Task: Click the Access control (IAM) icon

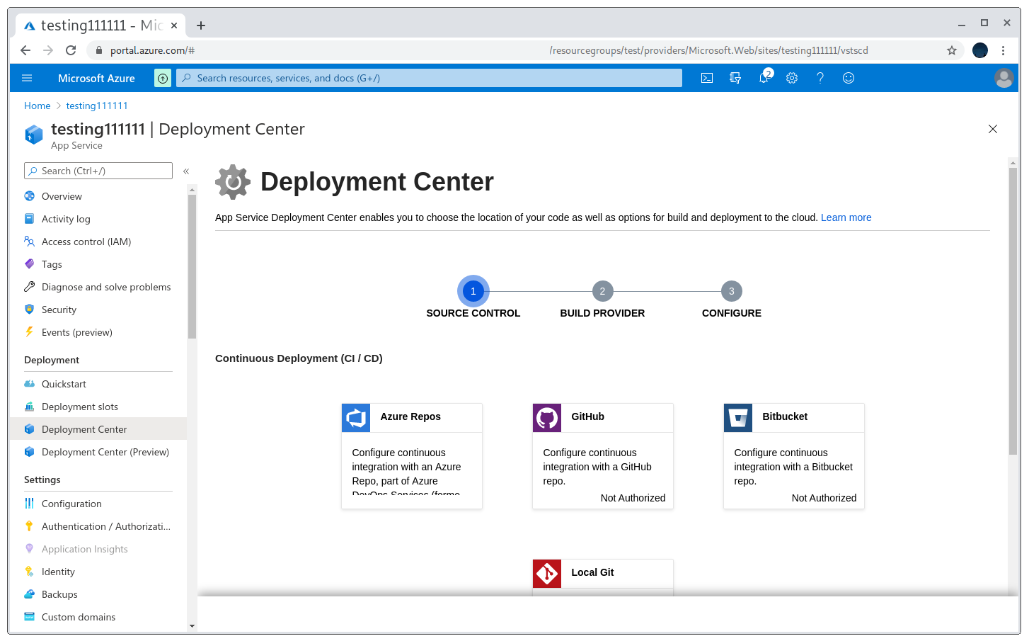Action: (29, 242)
